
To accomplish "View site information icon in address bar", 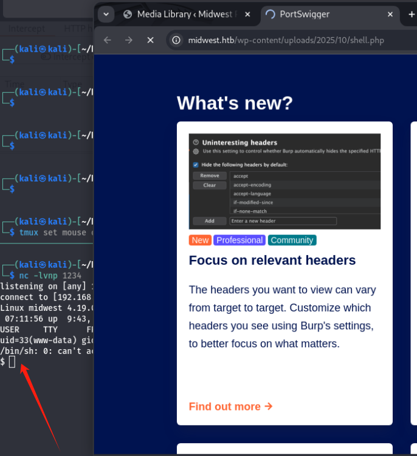I will [176, 40].
